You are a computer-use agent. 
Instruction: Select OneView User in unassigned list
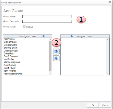pos(11,51)
